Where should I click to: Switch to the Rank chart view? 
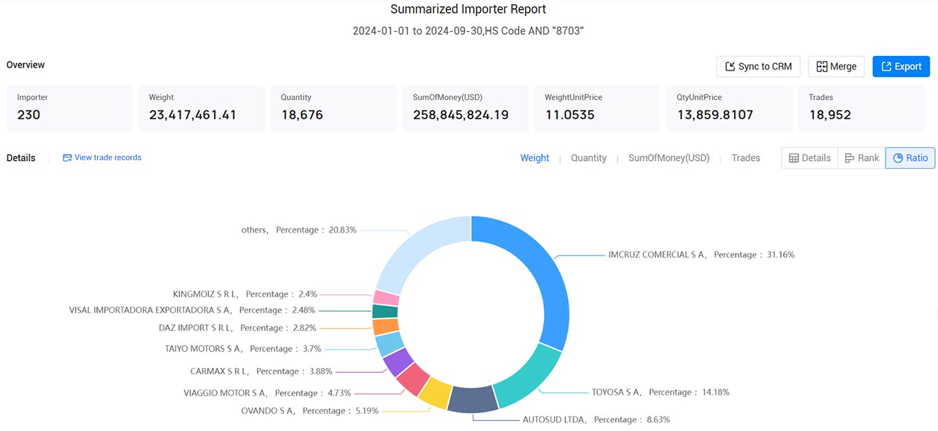point(861,158)
